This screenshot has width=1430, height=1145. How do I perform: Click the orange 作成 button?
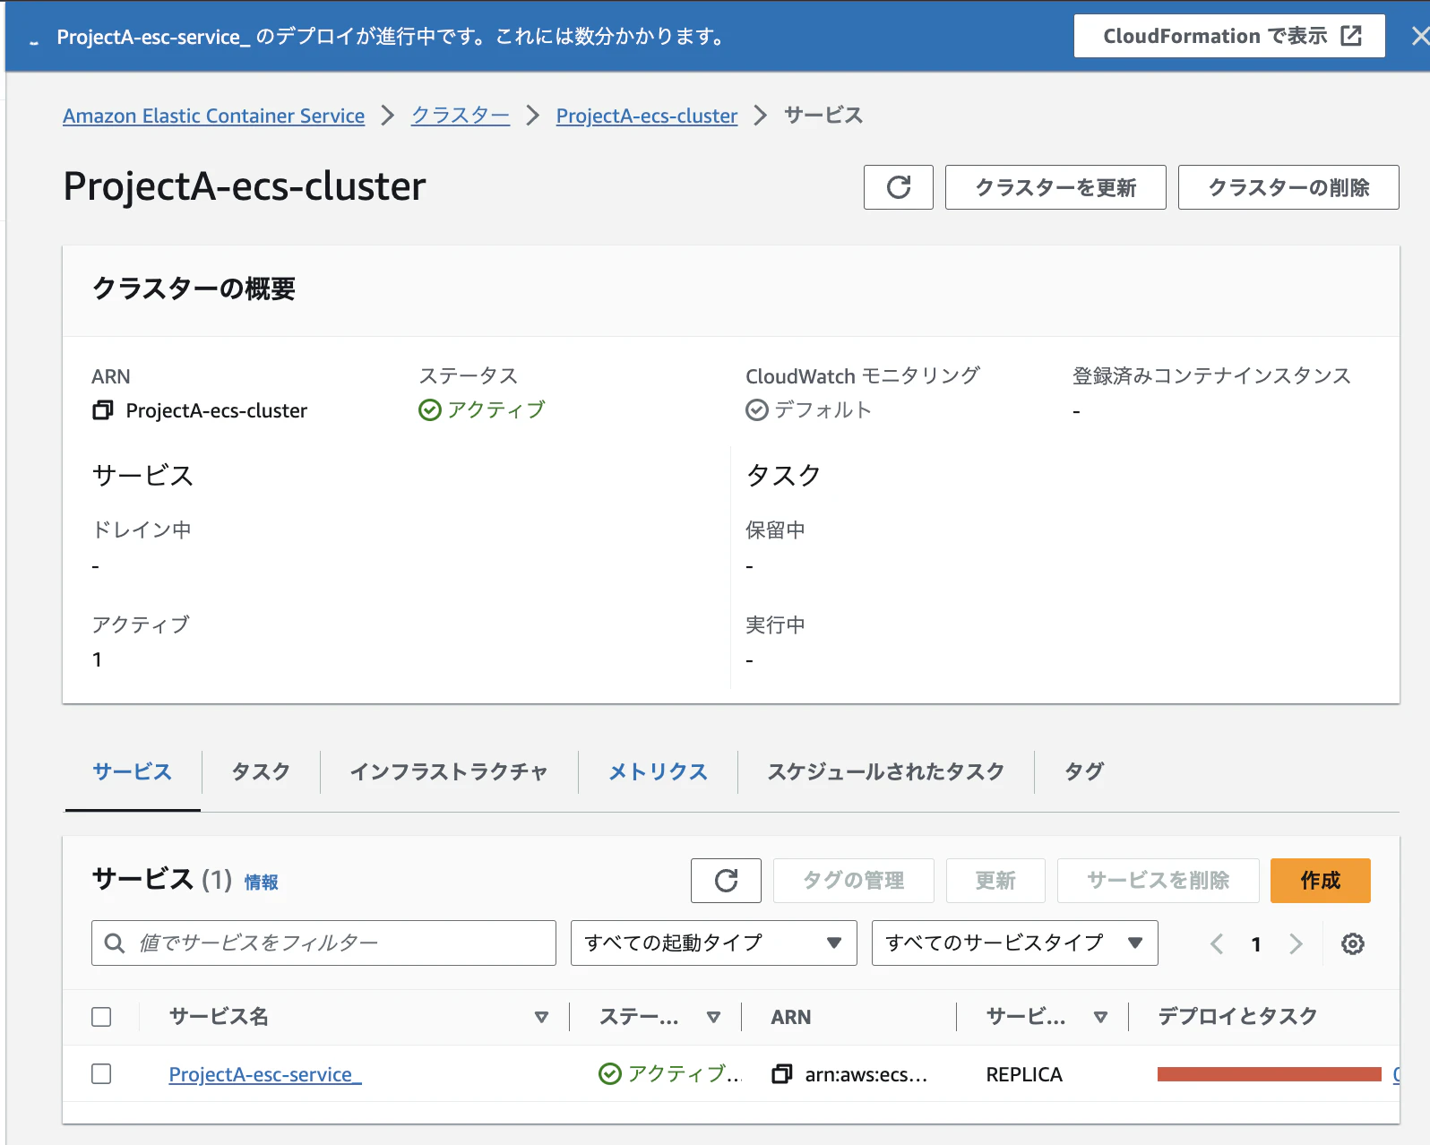pos(1321,881)
